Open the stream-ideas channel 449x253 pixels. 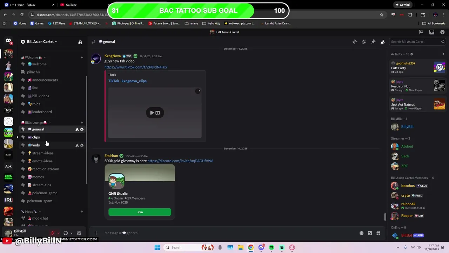(52, 153)
